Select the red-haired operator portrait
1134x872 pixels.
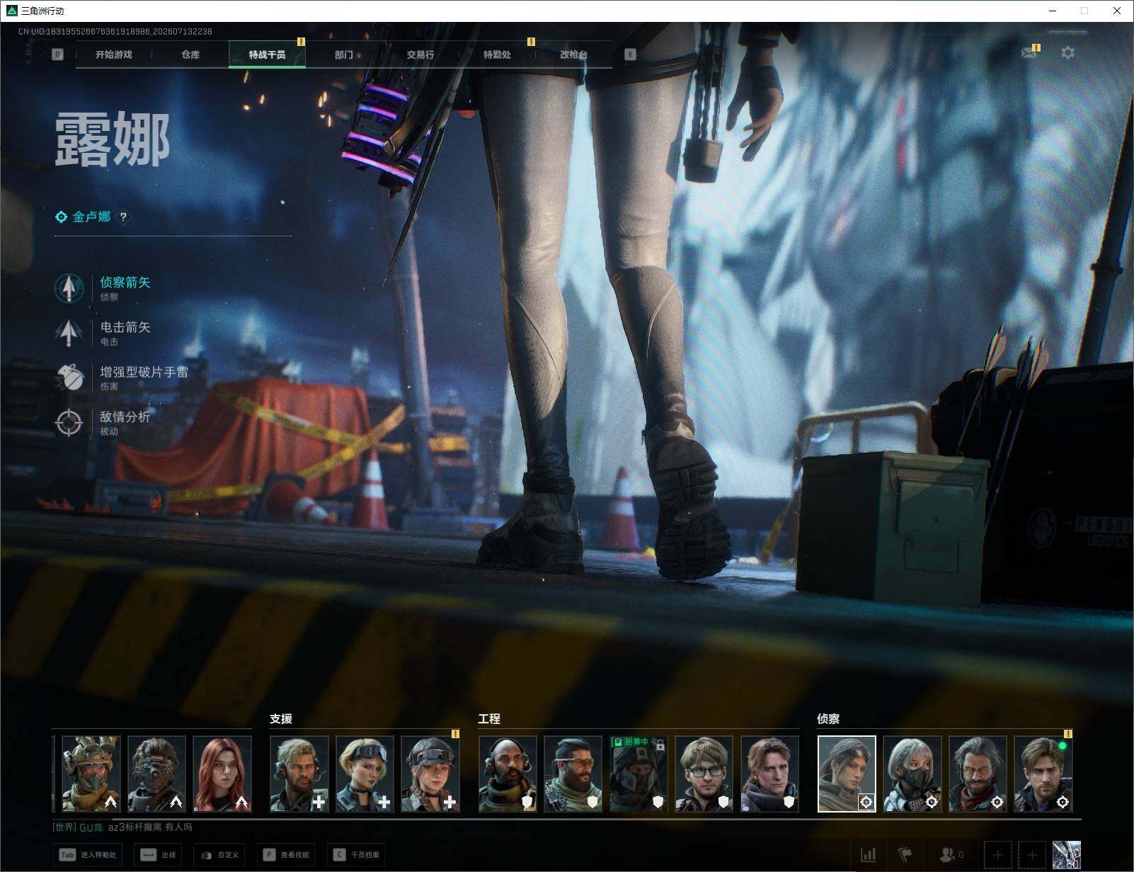[x=222, y=774]
